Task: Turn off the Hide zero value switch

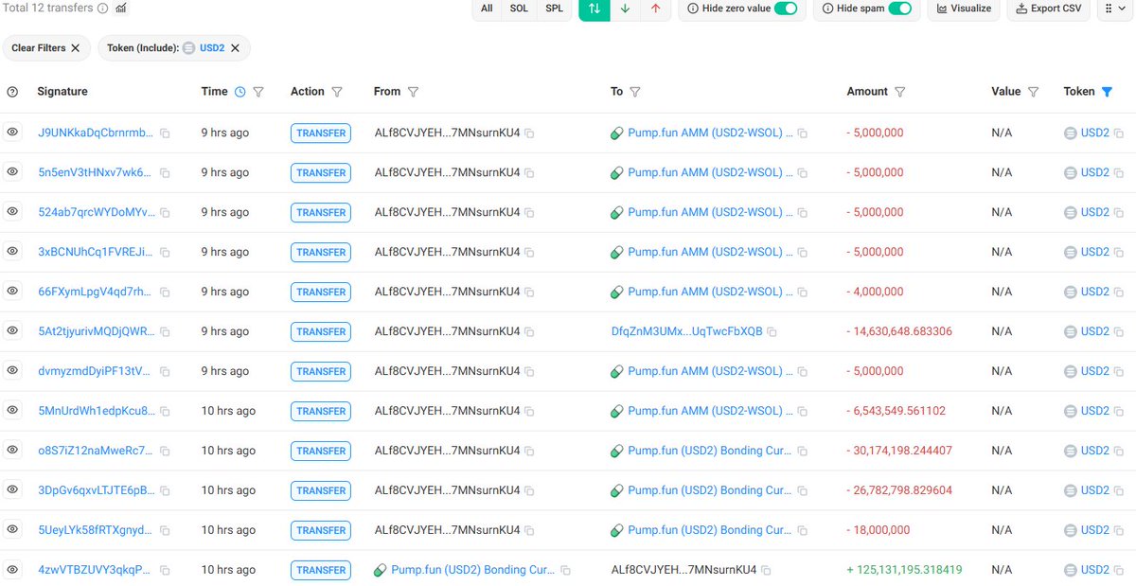Action: [786, 9]
